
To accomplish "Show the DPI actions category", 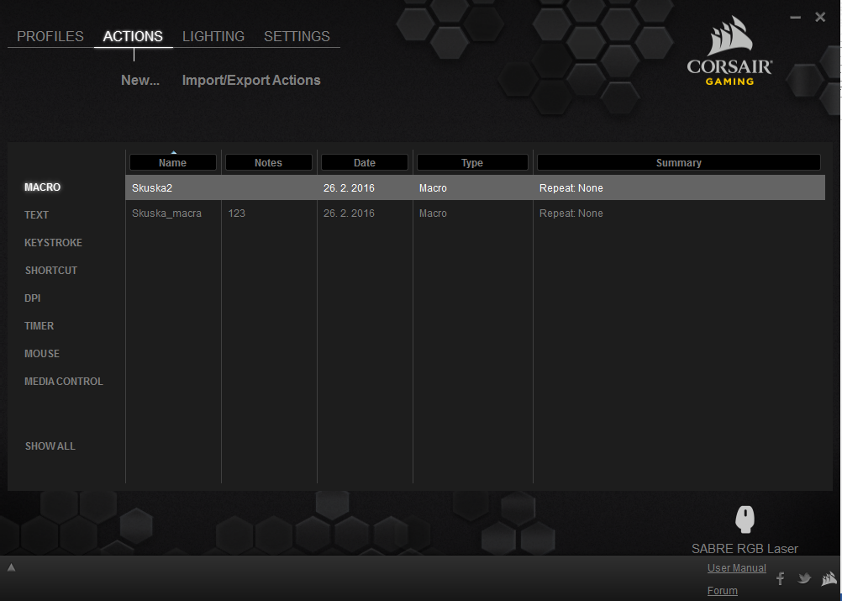I will pos(33,298).
